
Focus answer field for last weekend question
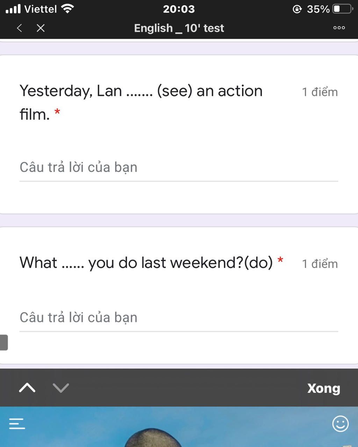pyautogui.click(x=179, y=318)
